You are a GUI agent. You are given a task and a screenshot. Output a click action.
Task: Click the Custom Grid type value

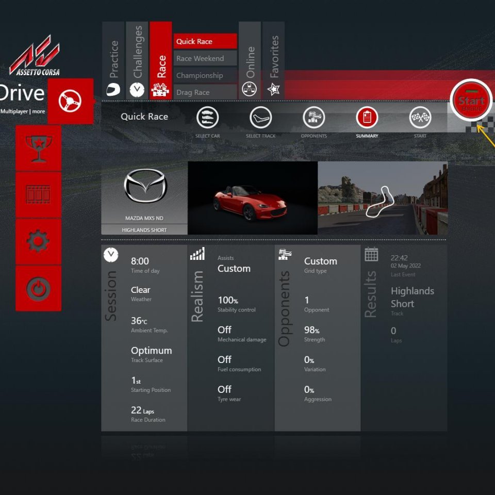pyautogui.click(x=320, y=261)
